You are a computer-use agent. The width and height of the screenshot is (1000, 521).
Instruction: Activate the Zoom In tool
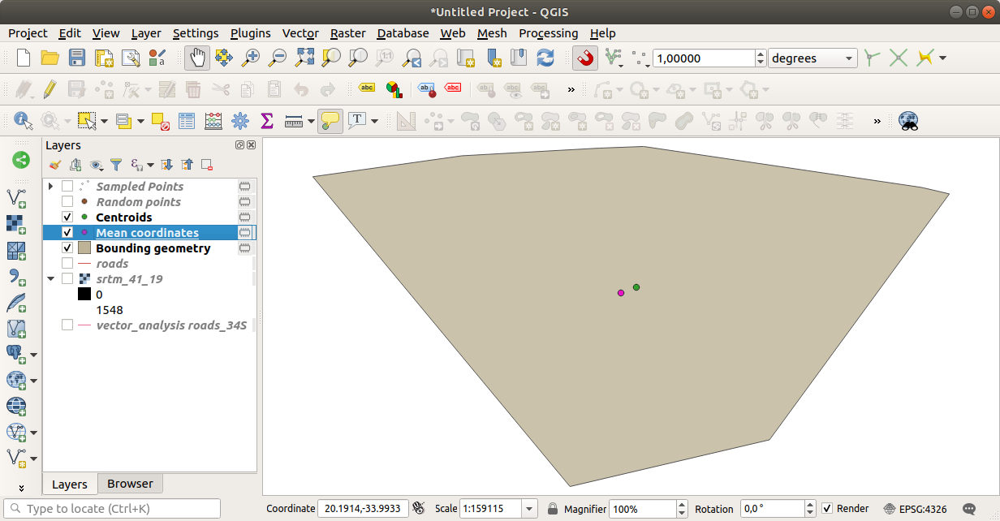coord(251,58)
